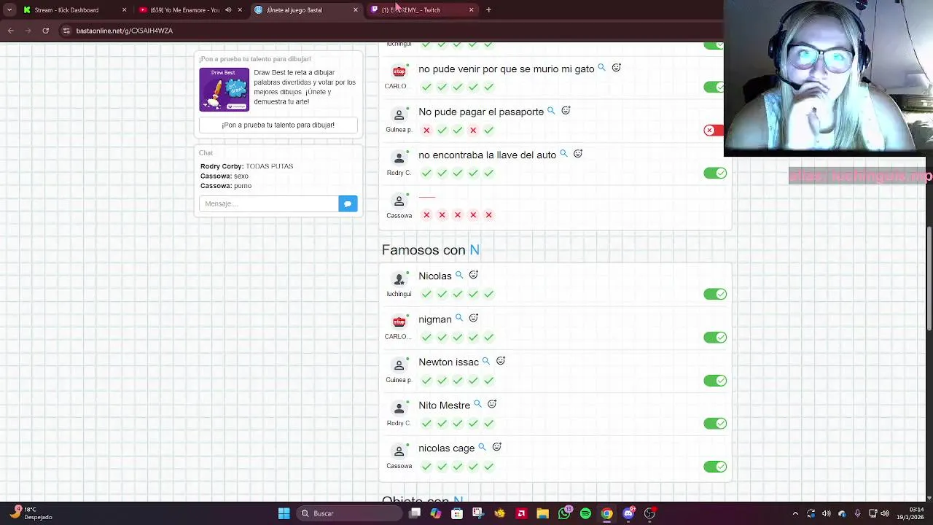The image size is (933, 525).
Task: Close the Kick Dashboard tab
Action: 124,10
